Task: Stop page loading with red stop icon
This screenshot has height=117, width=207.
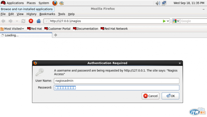Action: (x=31, y=21)
